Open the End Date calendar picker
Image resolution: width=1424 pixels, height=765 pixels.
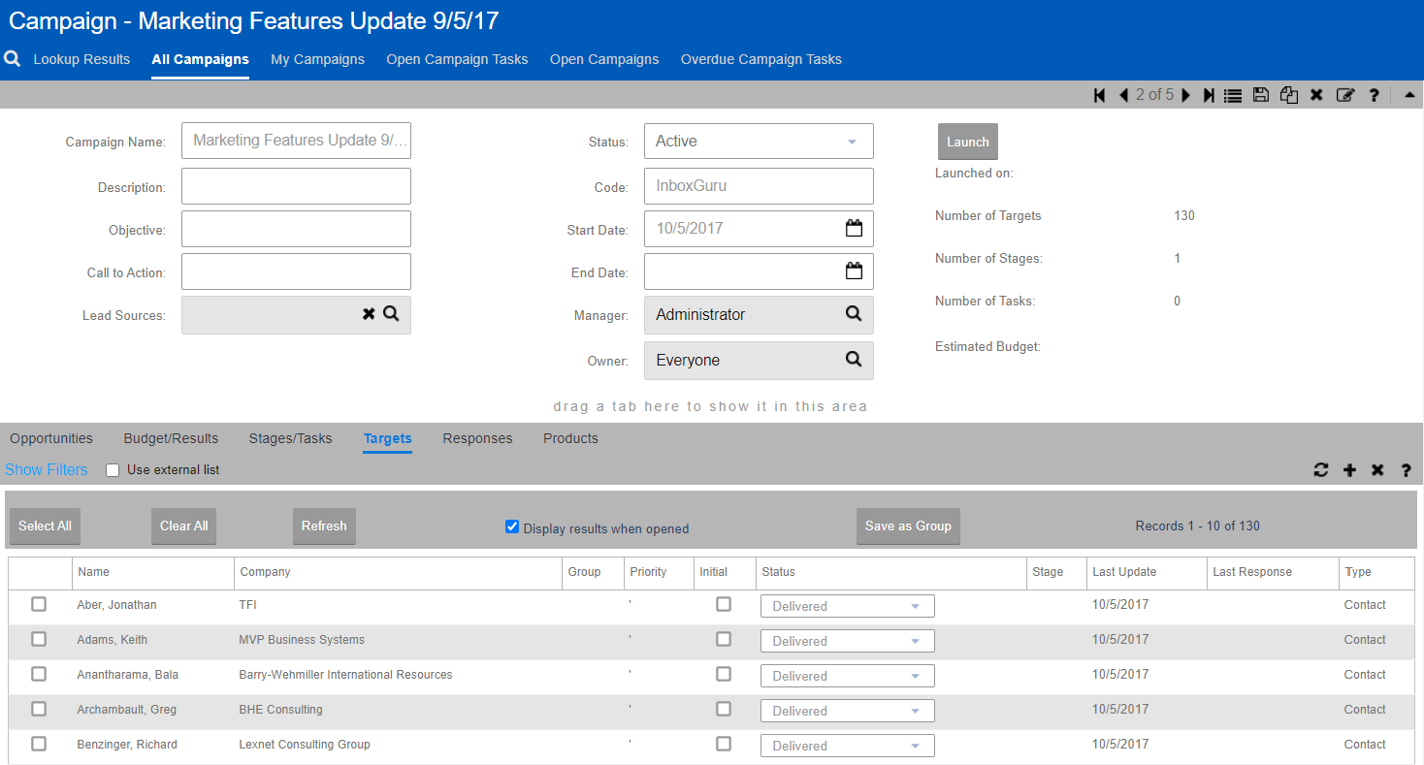click(x=854, y=271)
